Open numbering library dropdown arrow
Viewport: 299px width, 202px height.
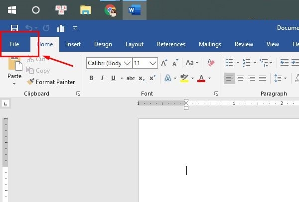pyautogui.click(x=255, y=63)
